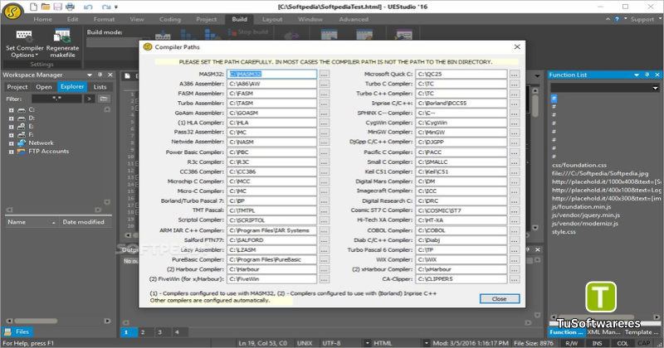Click the Stop build button in ribbon
This screenshot has height=348, width=664.
pos(247,32)
